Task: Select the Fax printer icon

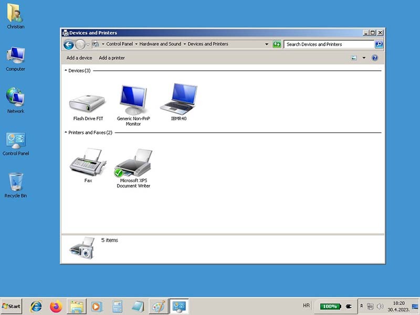Action: [88, 164]
